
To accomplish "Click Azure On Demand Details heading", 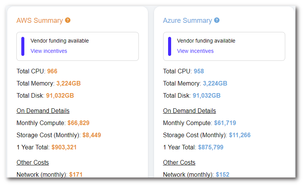I will 189,111.
